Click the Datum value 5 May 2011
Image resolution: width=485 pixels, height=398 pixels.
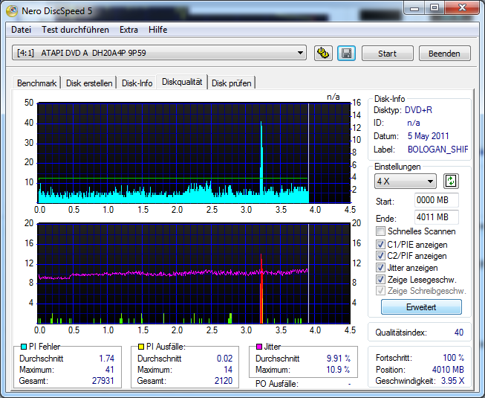[x=428, y=135]
